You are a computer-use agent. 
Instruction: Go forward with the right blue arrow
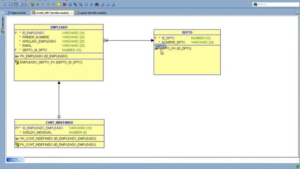point(113,4)
